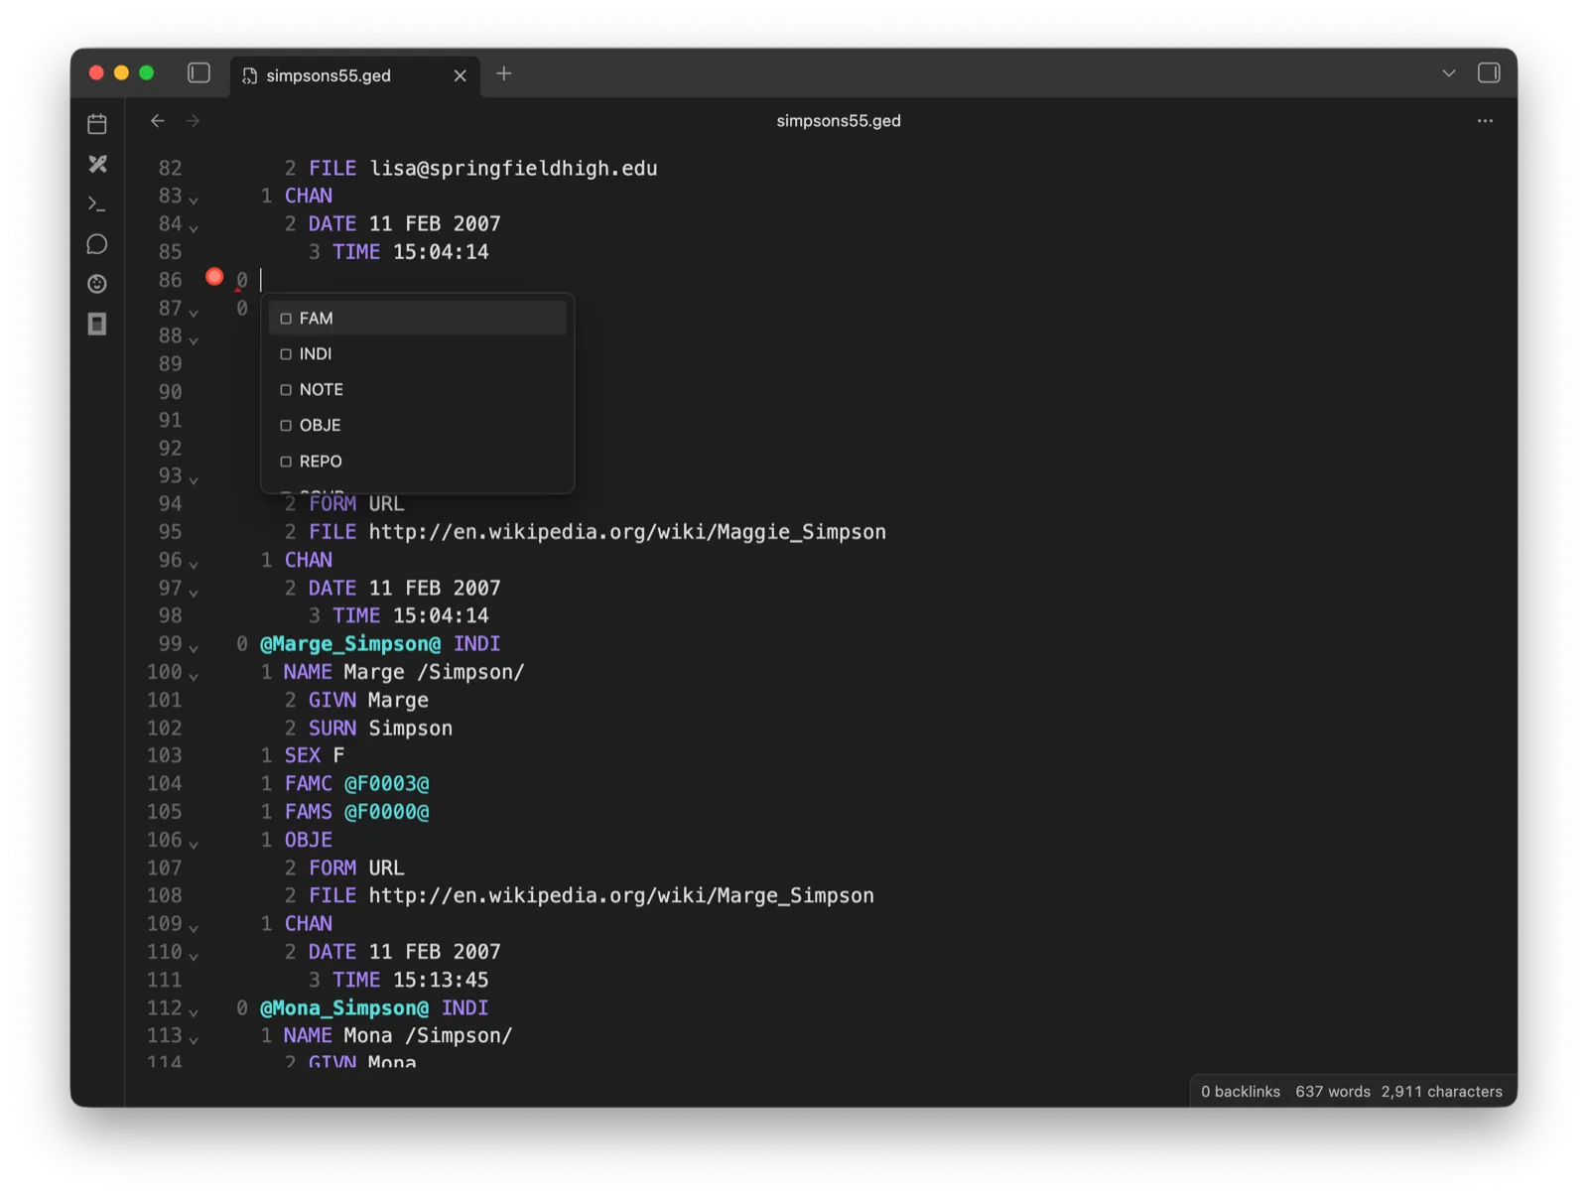Image resolution: width=1588 pixels, height=1200 pixels.
Task: Click the smiley face icon in ribbon
Action: point(97,284)
